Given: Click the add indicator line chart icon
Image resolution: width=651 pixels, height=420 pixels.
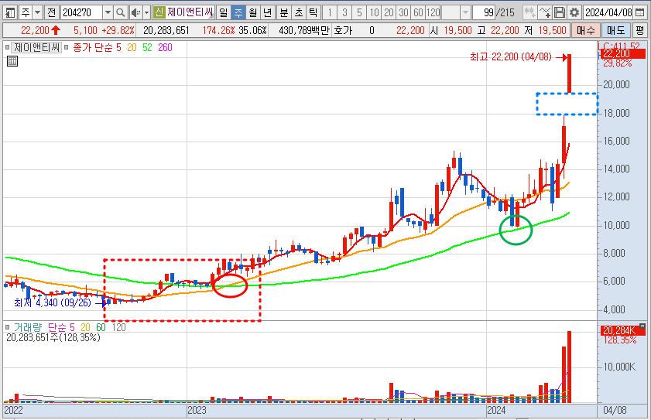Looking at the screenshot, I should 544,12.
